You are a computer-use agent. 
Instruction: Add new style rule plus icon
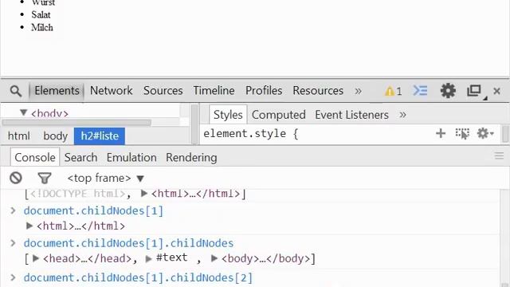pyautogui.click(x=441, y=133)
